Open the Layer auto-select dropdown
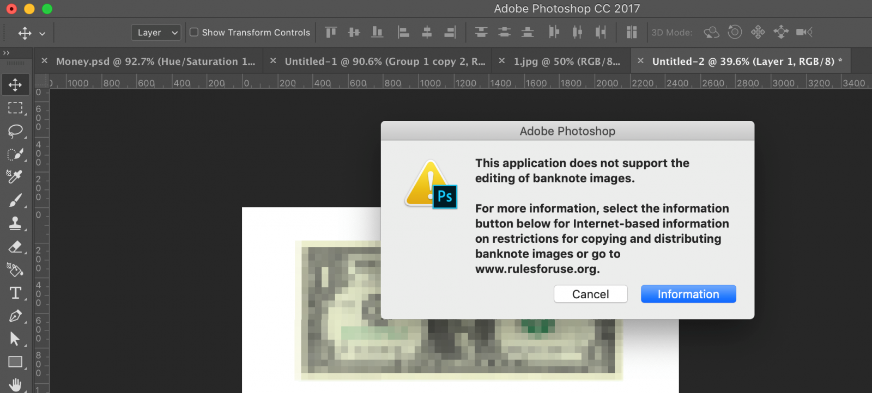The height and width of the screenshot is (393, 872). (x=156, y=33)
